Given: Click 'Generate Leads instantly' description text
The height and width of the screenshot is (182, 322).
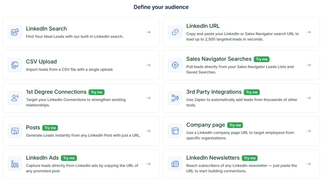Looking at the screenshot, I should tap(83, 136).
